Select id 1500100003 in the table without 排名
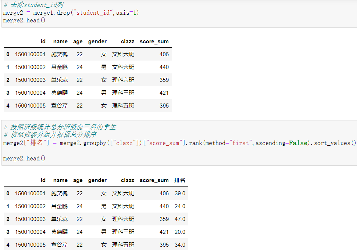This screenshot has height=250, width=357. click(x=30, y=80)
